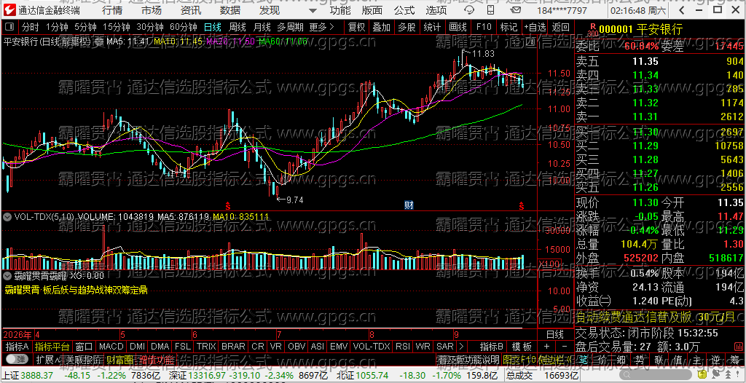Toggle the 复权 adjustment option
The width and height of the screenshot is (746, 383).
[x=356, y=27]
